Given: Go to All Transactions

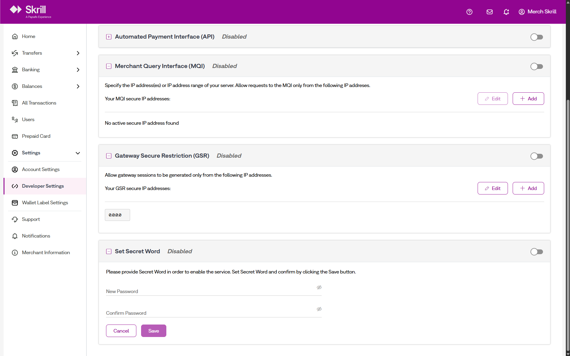Looking at the screenshot, I should tap(39, 103).
